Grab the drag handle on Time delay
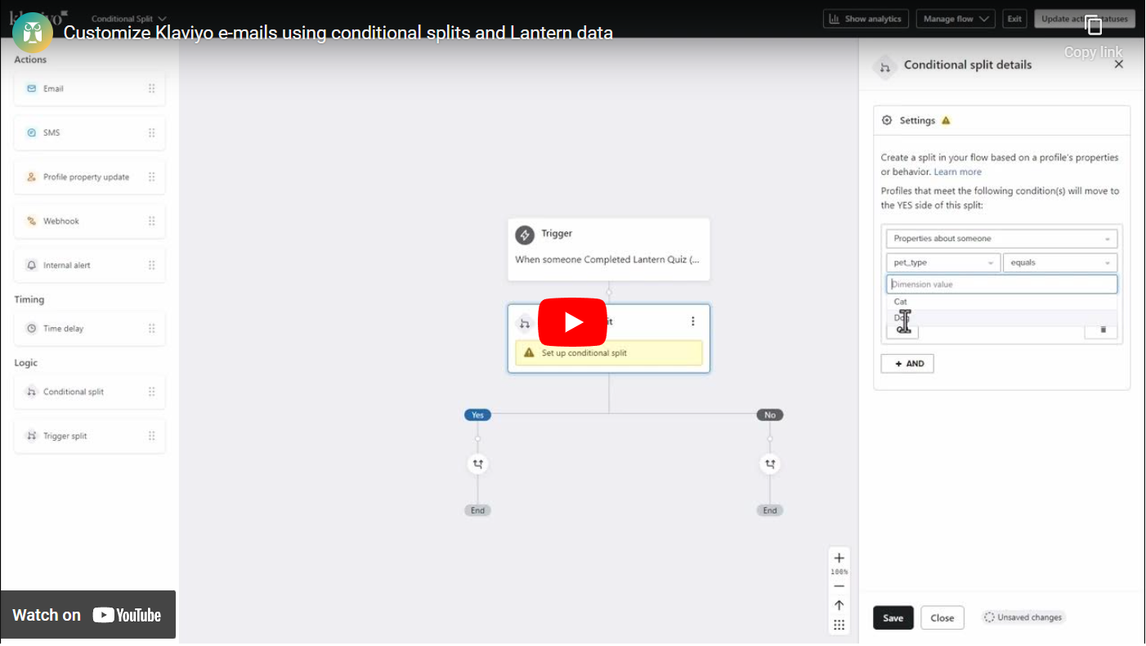Screen dimensions: 1146x646 point(151,328)
